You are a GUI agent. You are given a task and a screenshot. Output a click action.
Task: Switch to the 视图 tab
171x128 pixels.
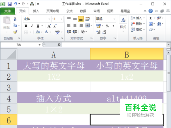click(x=110, y=11)
